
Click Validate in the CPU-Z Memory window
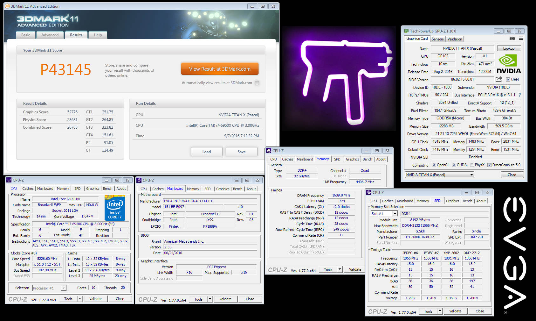(x=355, y=269)
